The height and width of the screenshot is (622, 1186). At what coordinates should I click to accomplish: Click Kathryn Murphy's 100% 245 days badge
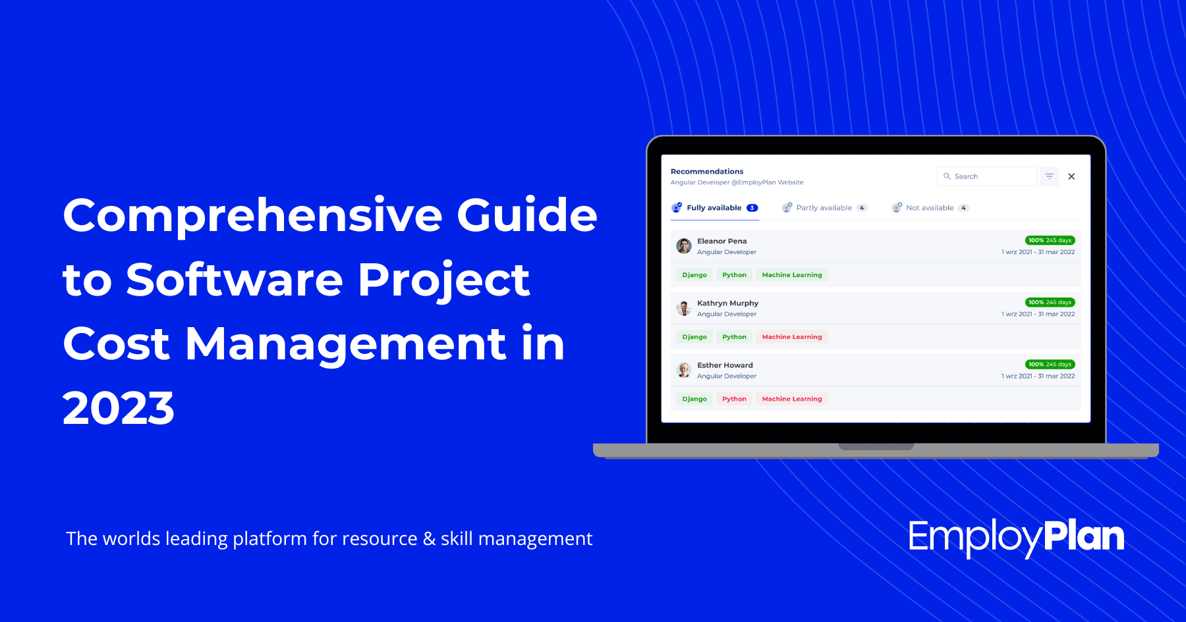tap(1050, 302)
